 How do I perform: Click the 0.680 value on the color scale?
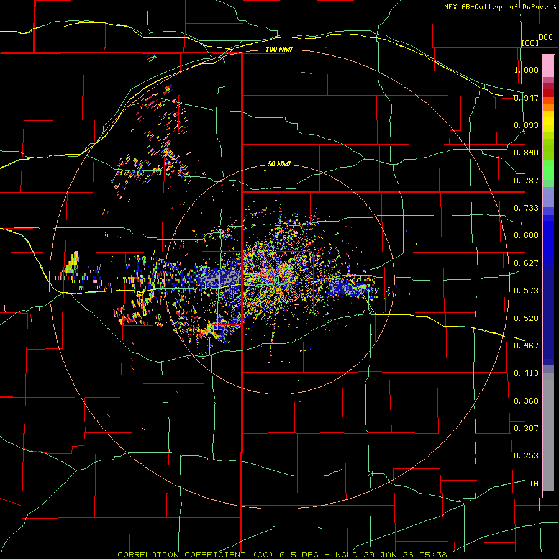point(526,235)
